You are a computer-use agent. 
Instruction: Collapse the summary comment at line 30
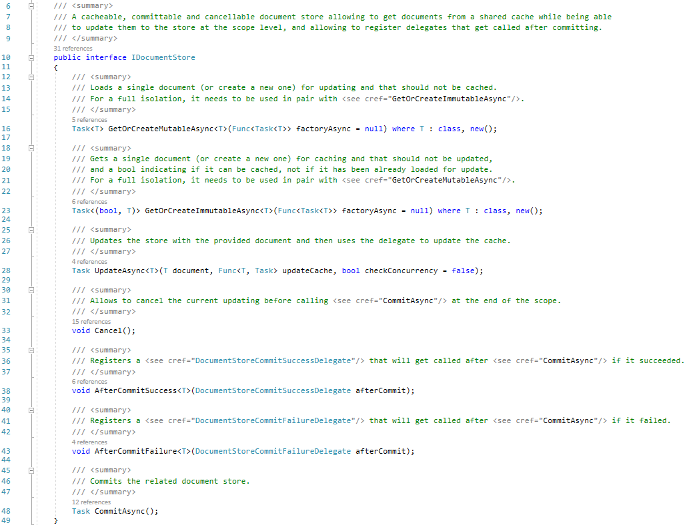tap(31, 290)
